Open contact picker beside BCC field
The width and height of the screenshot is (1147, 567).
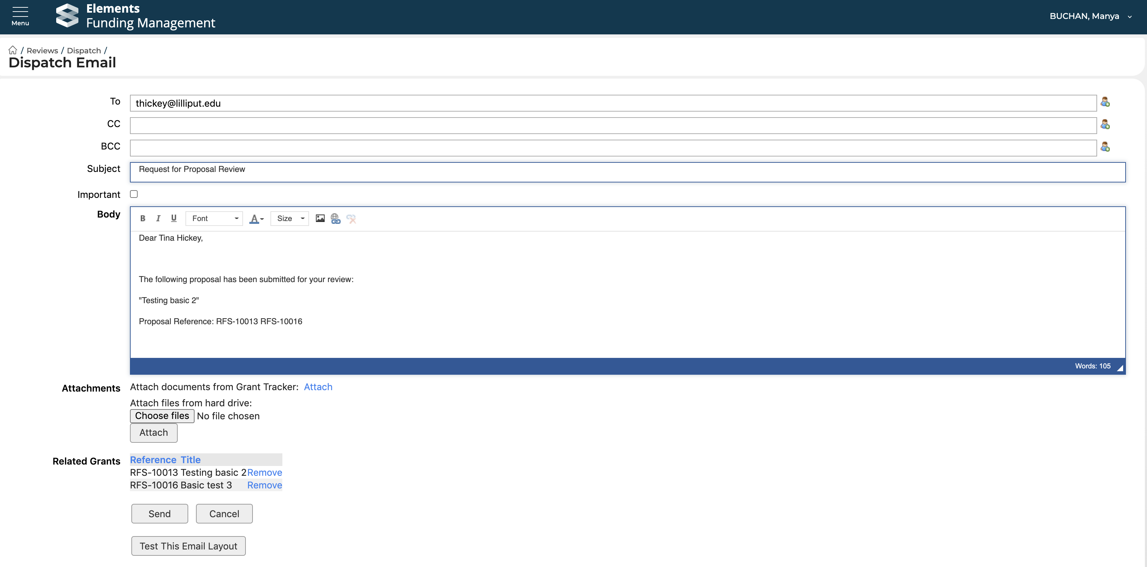[1105, 147]
